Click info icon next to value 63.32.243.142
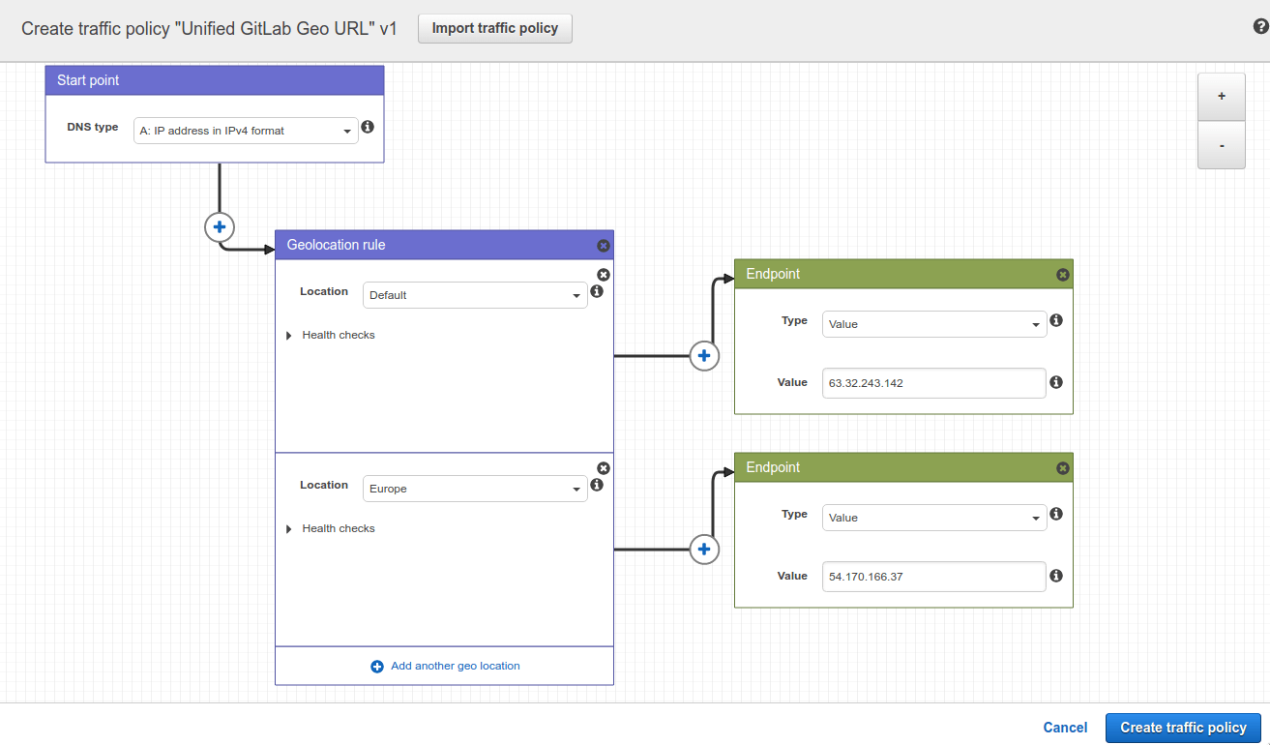The width and height of the screenshot is (1270, 745). coord(1056,382)
